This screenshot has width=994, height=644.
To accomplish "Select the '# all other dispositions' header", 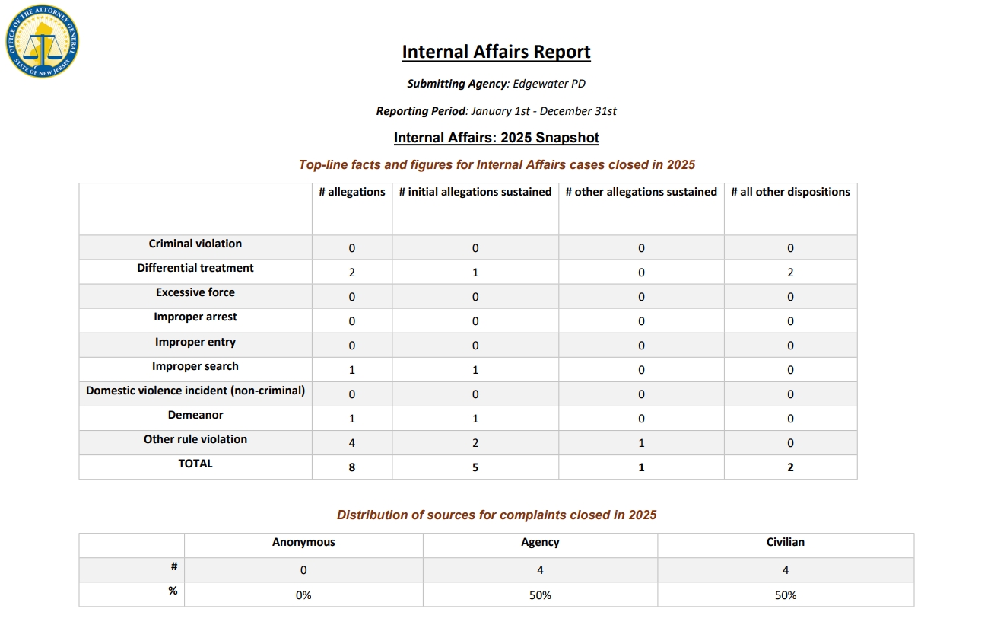I will pos(789,192).
